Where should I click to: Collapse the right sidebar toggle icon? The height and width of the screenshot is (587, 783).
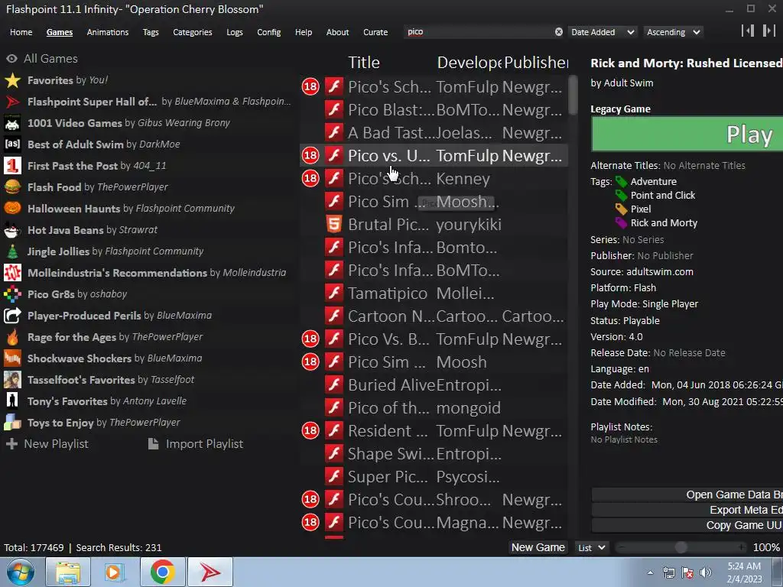click(x=768, y=31)
